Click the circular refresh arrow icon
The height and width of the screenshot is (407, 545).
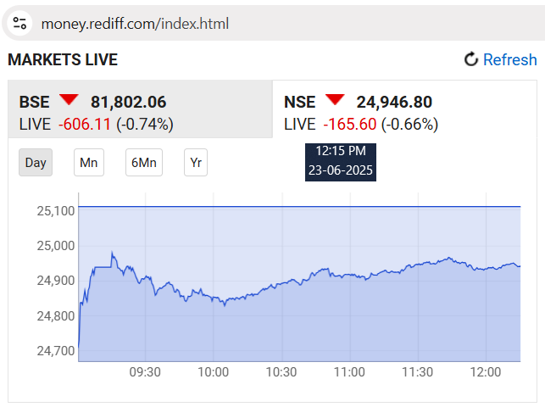tap(471, 59)
